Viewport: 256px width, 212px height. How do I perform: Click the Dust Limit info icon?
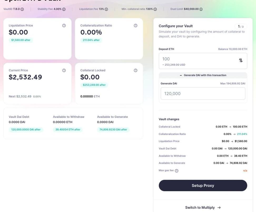click(x=201, y=9)
